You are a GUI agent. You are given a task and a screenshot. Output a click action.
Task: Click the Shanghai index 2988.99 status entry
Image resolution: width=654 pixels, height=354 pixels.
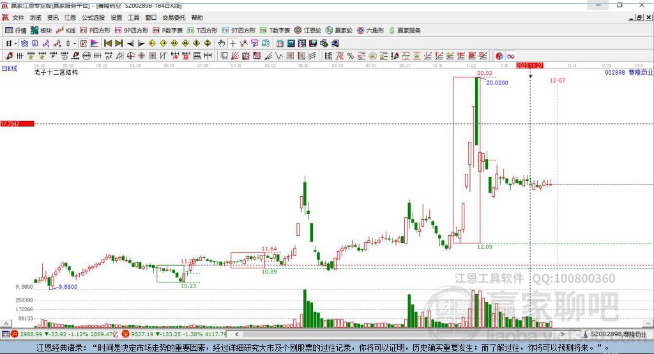point(65,334)
